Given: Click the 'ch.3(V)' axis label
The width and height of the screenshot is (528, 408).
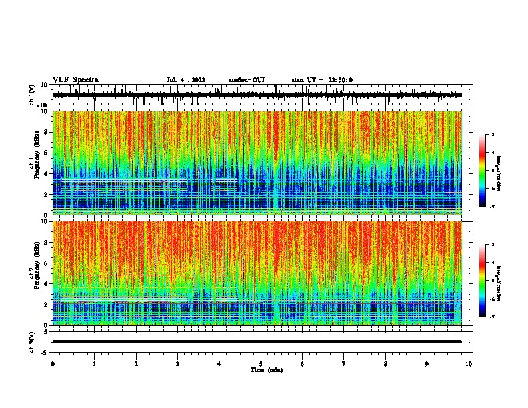Looking at the screenshot, I should tap(32, 342).
